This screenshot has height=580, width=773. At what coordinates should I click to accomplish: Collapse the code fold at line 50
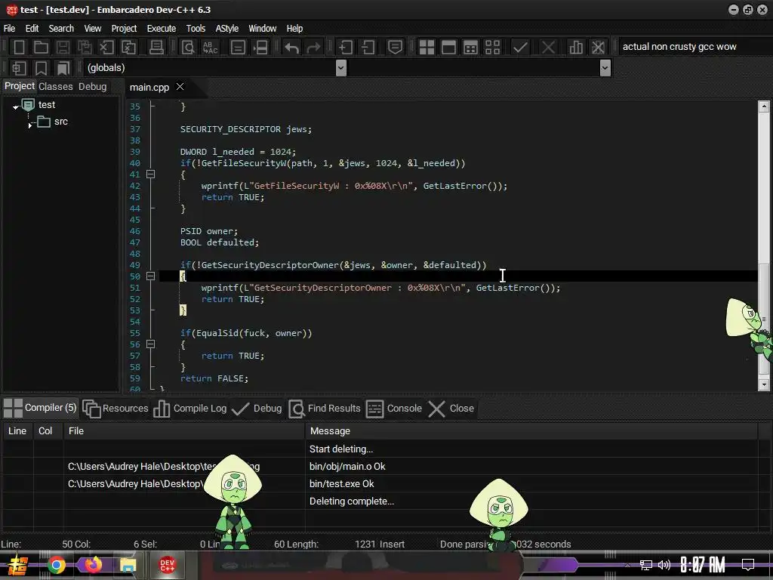pyautogui.click(x=151, y=276)
